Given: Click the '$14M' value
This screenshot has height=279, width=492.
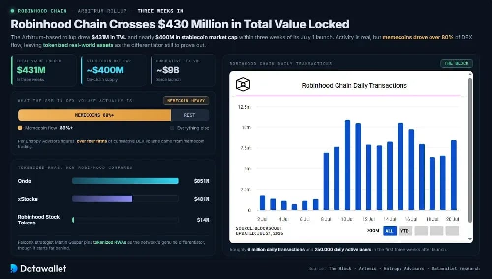Looking at the screenshot, I should point(203,220).
